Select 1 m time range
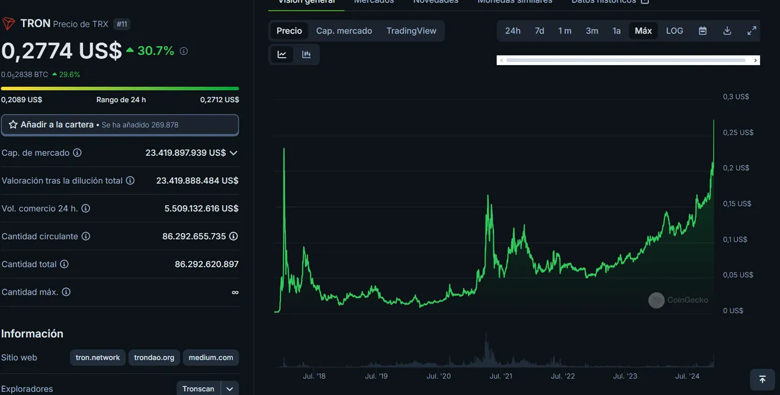 [x=565, y=30]
